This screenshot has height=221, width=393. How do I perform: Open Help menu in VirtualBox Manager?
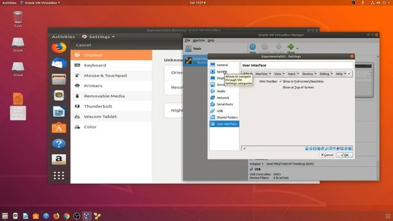211,41
